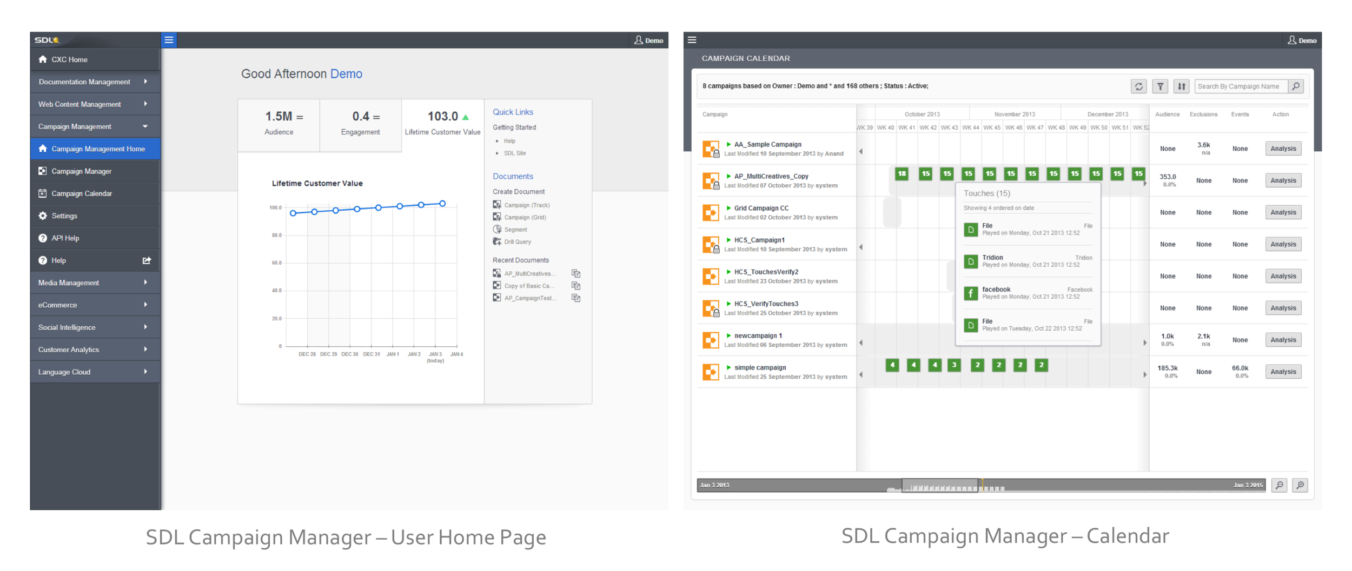1352x571 pixels.
Task: Create Segment document
Action: (x=510, y=230)
